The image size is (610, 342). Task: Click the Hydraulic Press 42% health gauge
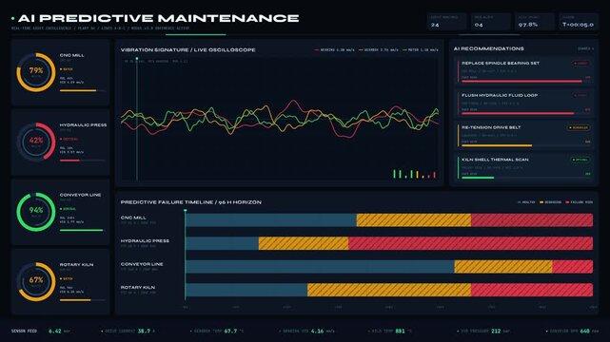pos(36,142)
